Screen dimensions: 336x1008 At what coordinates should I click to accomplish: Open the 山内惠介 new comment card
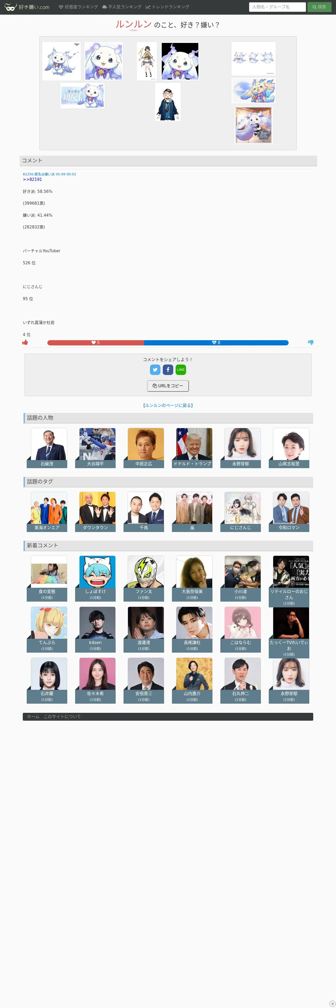coord(192,680)
